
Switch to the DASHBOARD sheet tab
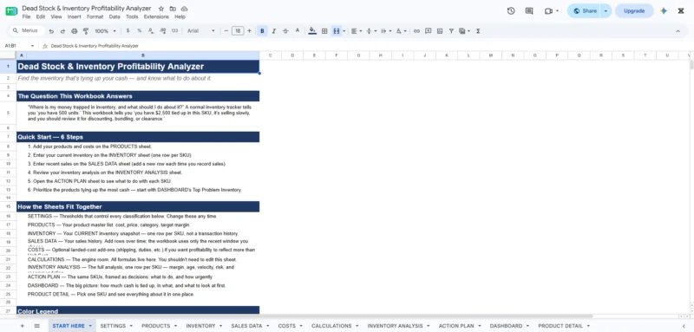coord(506,326)
